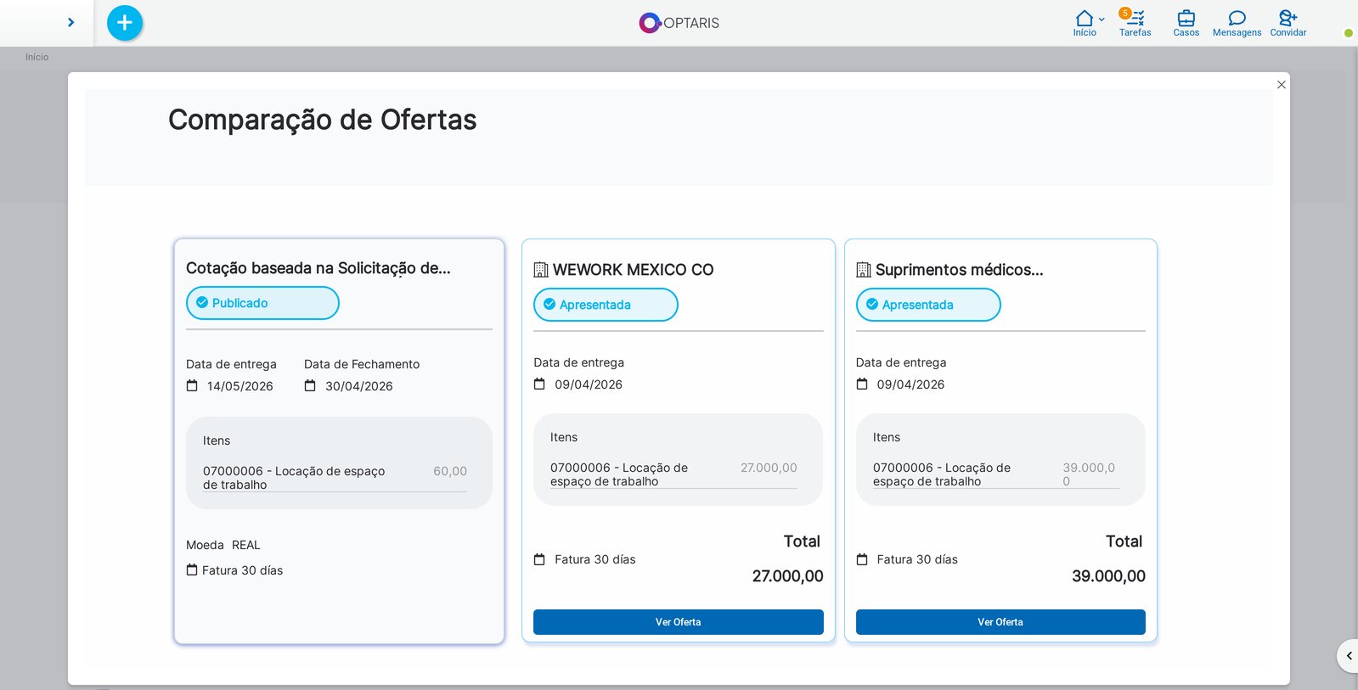1358x690 pixels.
Task: Open the Casos briefcase icon
Action: (x=1186, y=18)
